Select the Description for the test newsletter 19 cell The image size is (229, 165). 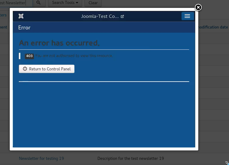[x=130, y=158]
